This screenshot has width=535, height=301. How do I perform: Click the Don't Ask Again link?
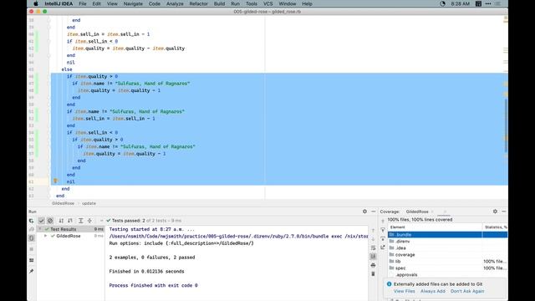click(x=467, y=291)
